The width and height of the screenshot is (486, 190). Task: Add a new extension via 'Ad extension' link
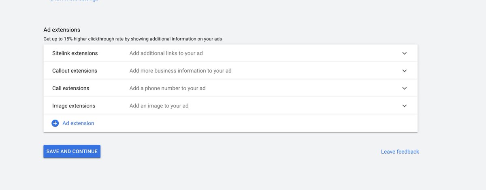pyautogui.click(x=78, y=123)
